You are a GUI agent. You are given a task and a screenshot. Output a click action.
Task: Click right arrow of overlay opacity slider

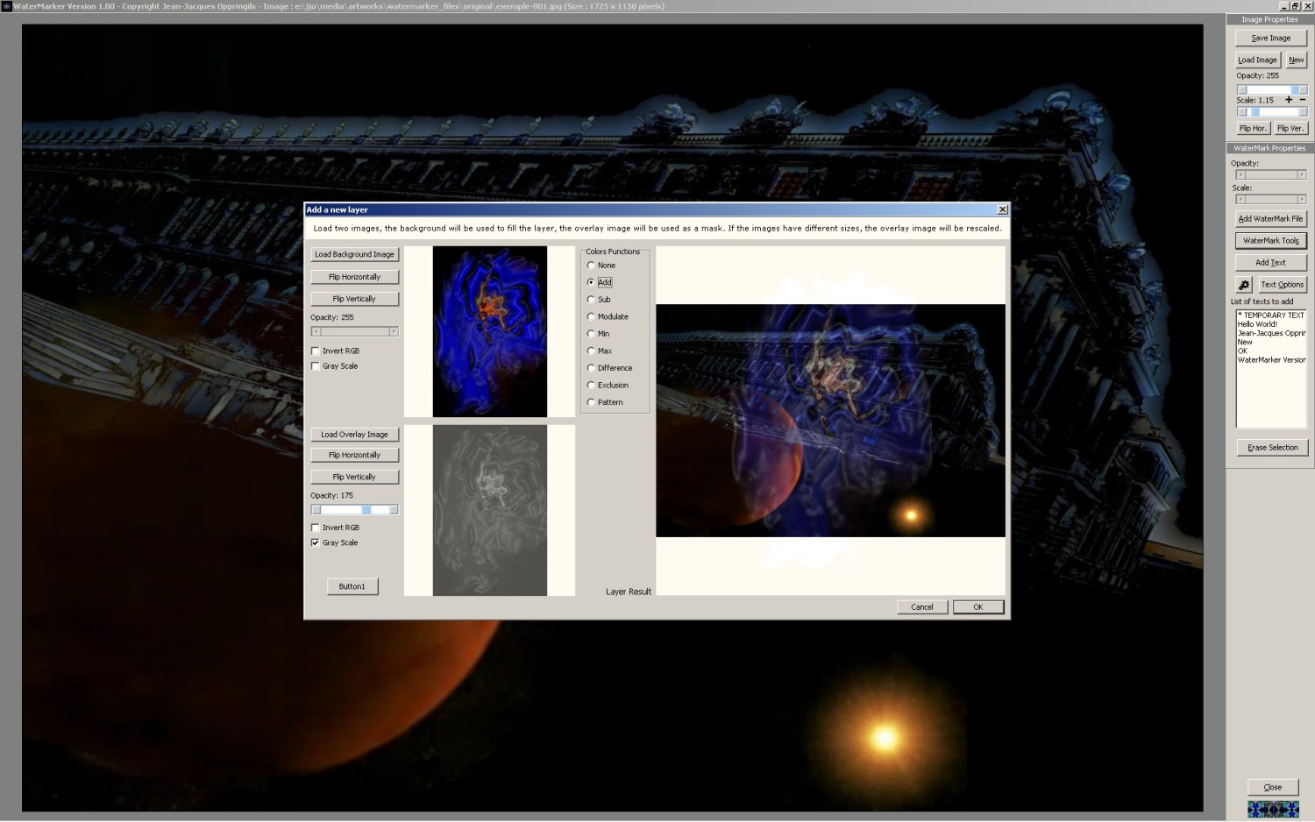click(x=394, y=510)
